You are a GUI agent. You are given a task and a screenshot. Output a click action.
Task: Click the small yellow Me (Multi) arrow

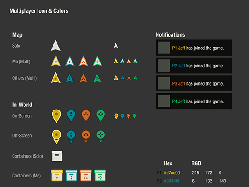(x=116, y=61)
